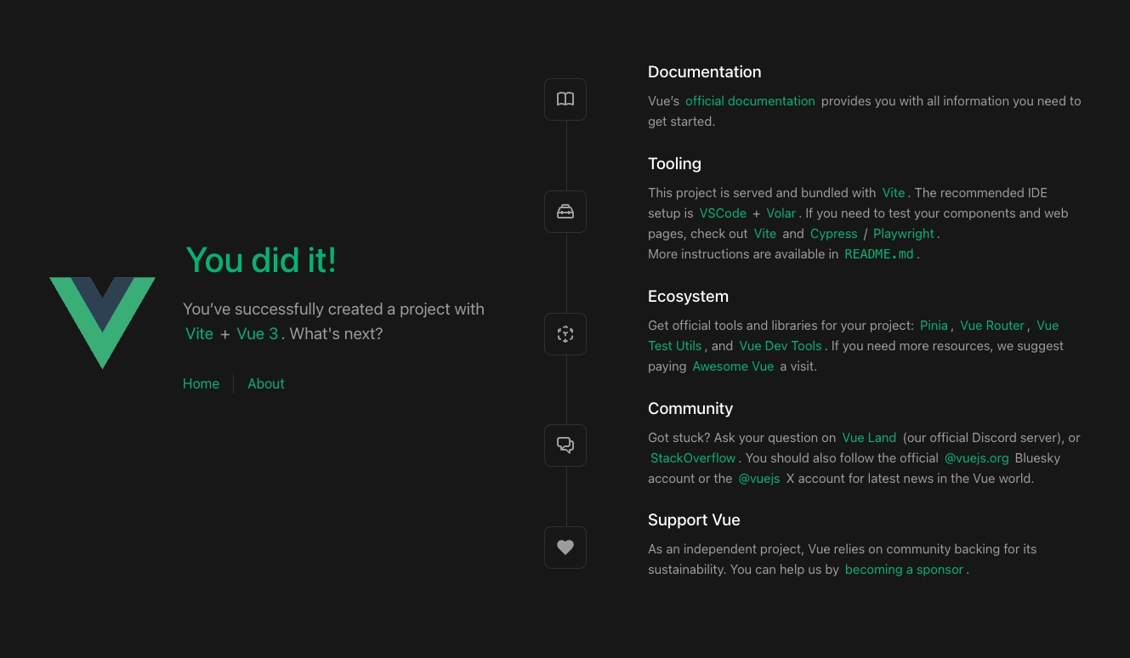Viewport: 1130px width, 658px height.
Task: Click becoming a sponsor link
Action: pos(904,570)
